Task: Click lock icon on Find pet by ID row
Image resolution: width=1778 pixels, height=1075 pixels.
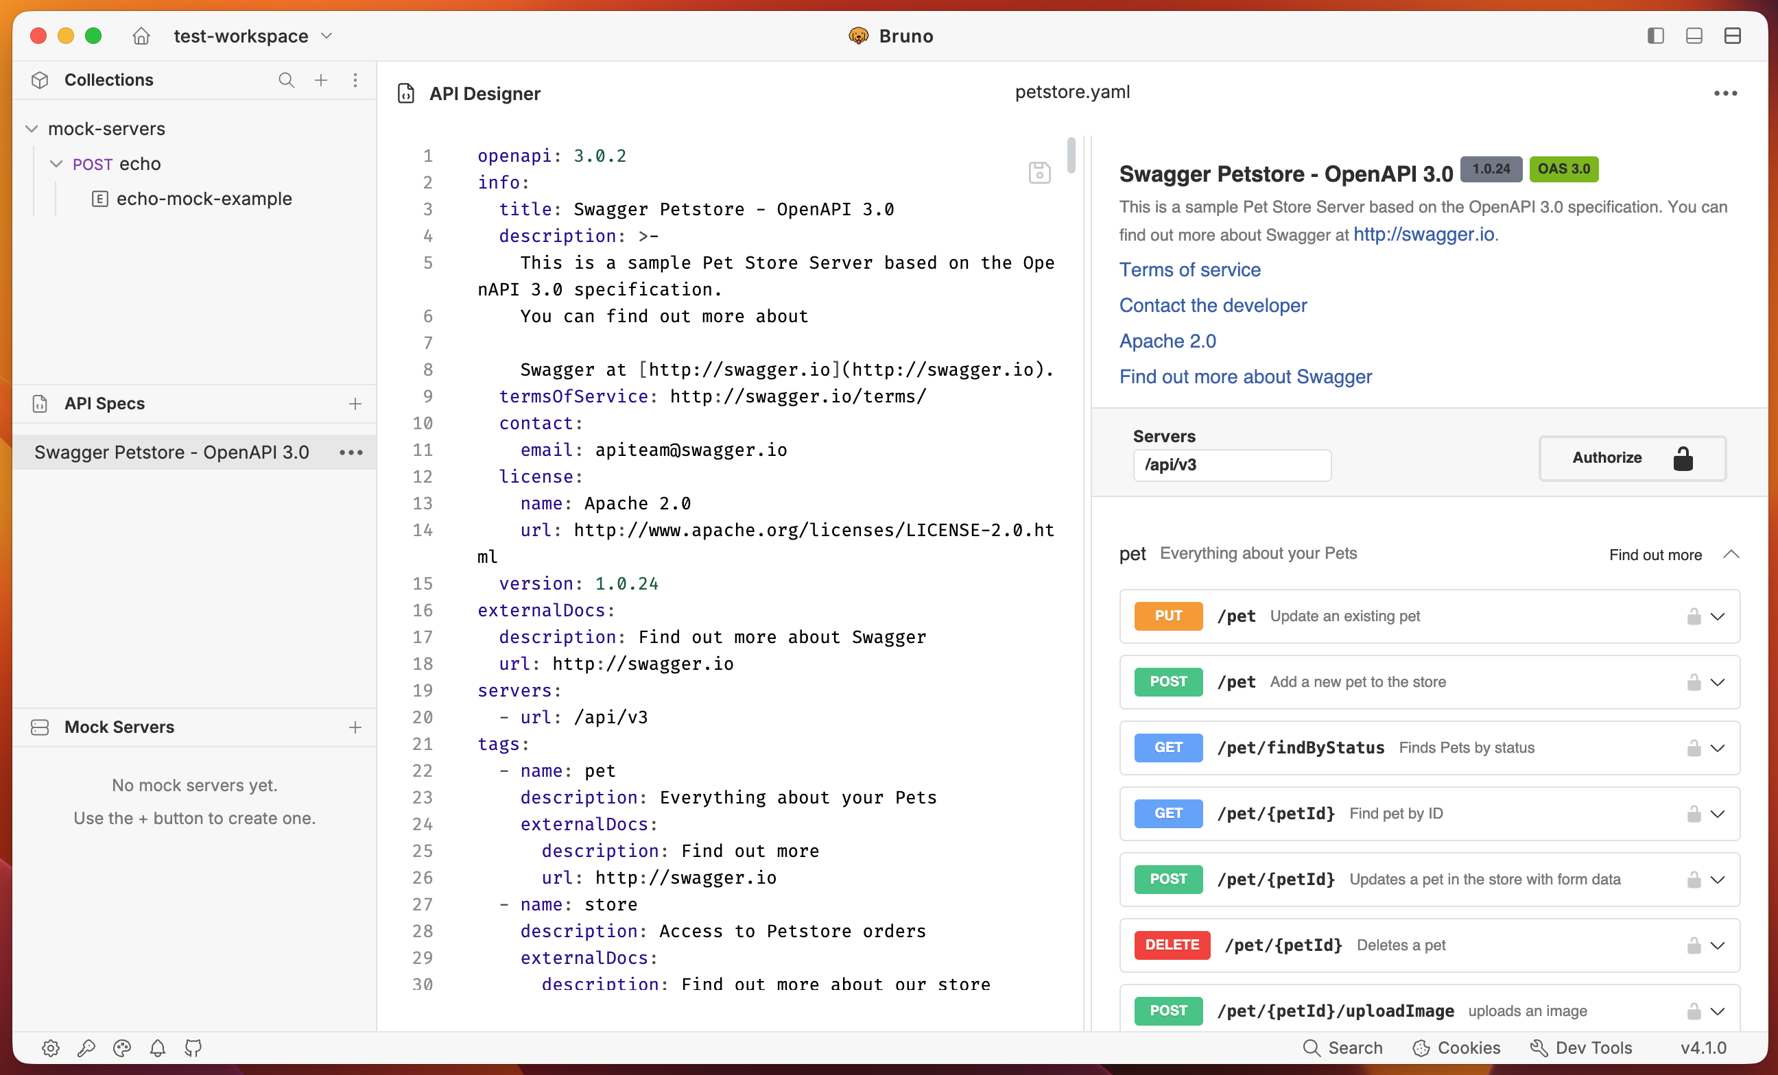Action: click(1694, 814)
